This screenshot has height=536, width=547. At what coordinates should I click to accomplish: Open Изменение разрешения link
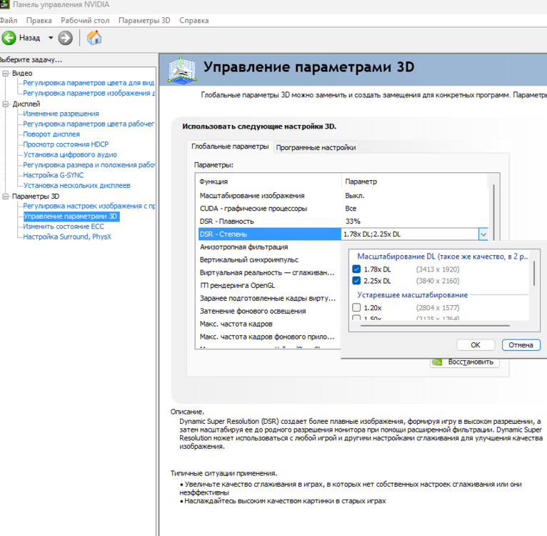tap(61, 114)
